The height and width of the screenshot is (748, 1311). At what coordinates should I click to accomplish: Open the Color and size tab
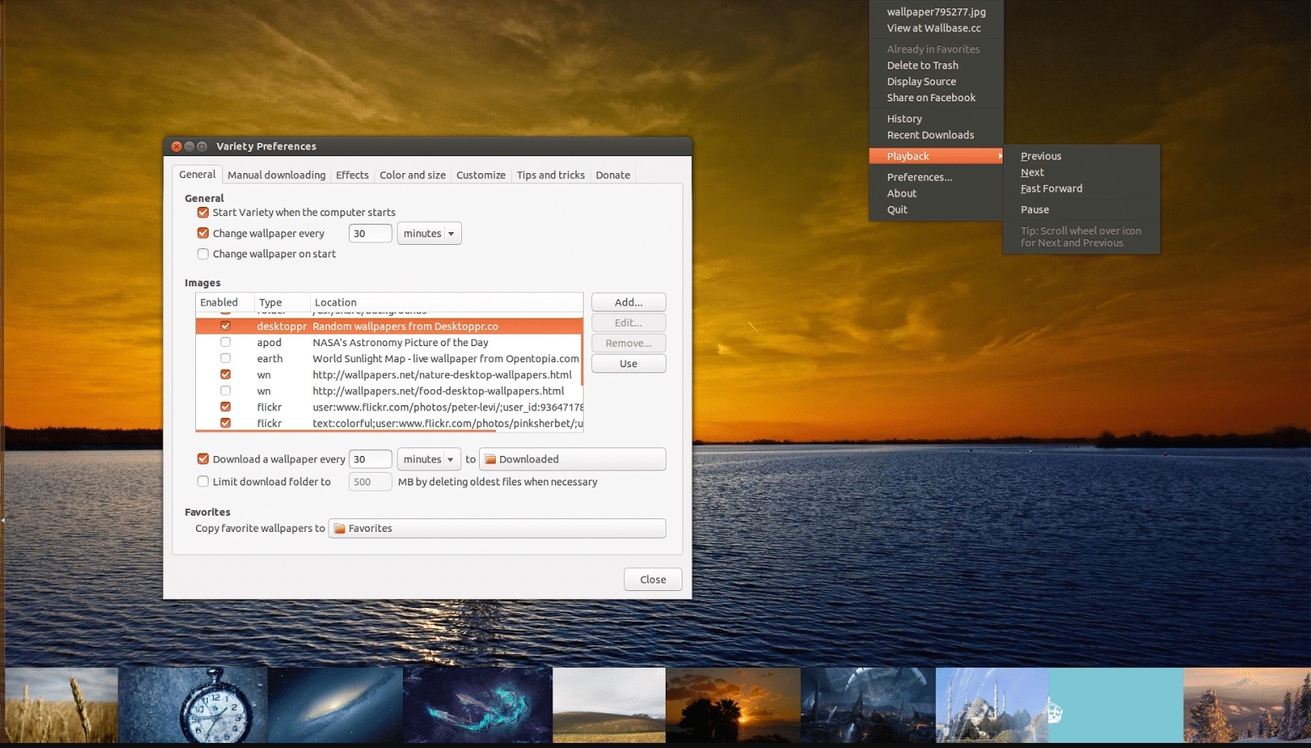[412, 176]
